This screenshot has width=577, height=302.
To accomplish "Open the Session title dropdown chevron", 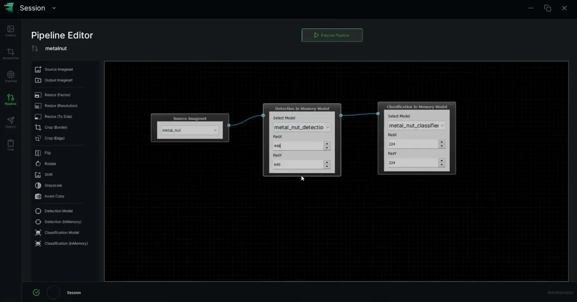I will click(54, 8).
